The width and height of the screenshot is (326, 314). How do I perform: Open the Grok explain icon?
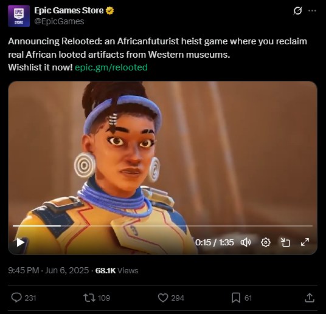coord(297,11)
